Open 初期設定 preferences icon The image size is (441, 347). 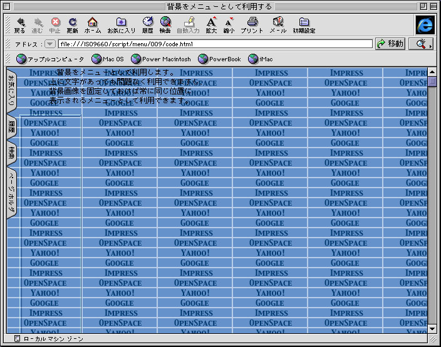(304, 25)
